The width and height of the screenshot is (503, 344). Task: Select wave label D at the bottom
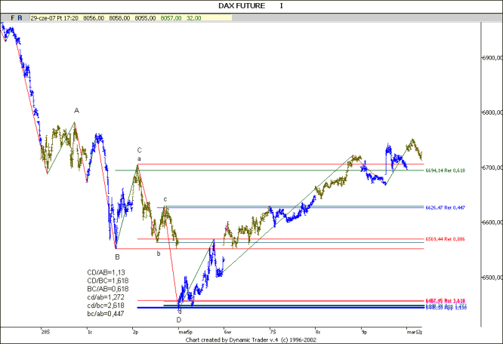pos(179,319)
